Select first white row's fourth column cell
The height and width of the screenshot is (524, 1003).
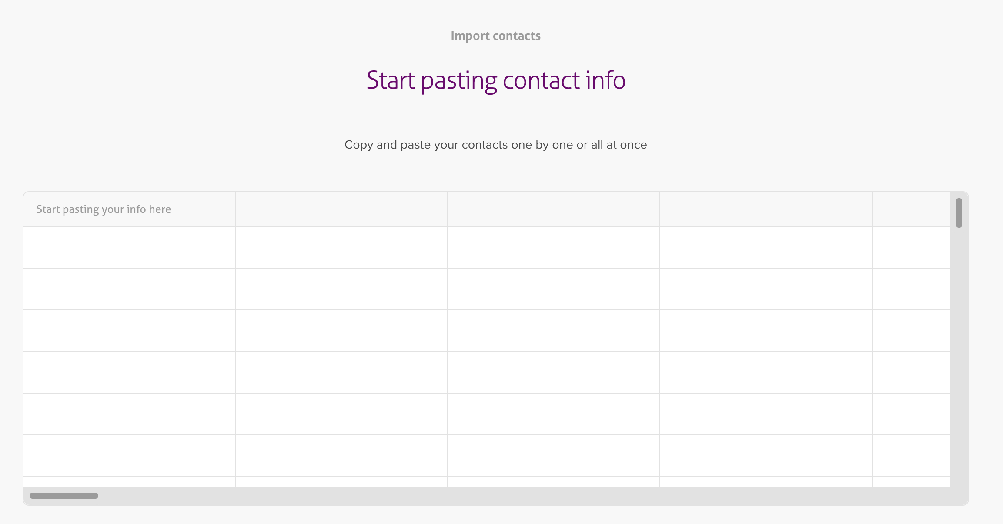coord(766,247)
